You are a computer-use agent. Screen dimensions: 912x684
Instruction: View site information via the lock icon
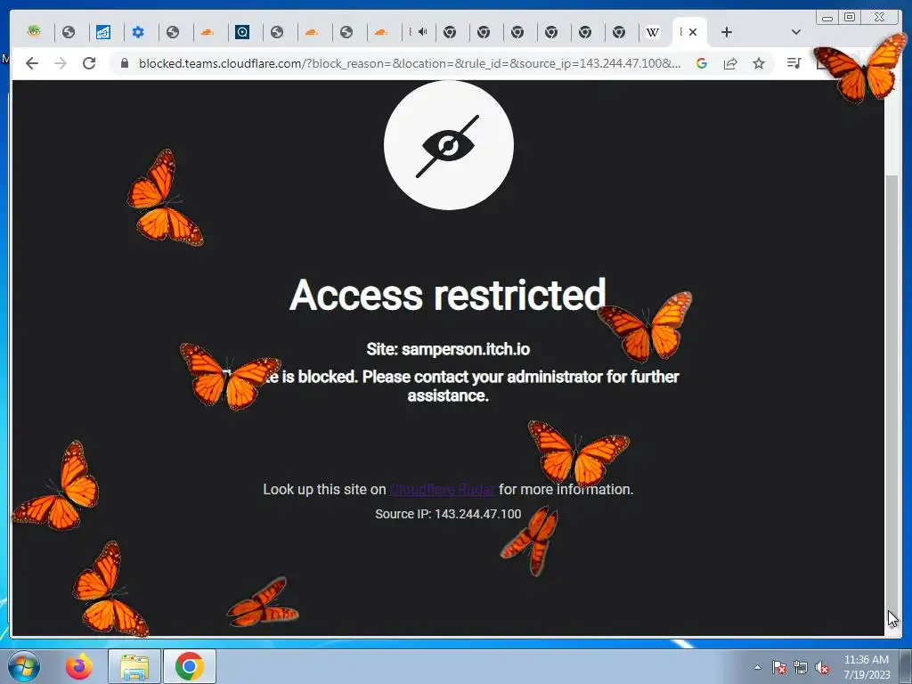[x=124, y=63]
